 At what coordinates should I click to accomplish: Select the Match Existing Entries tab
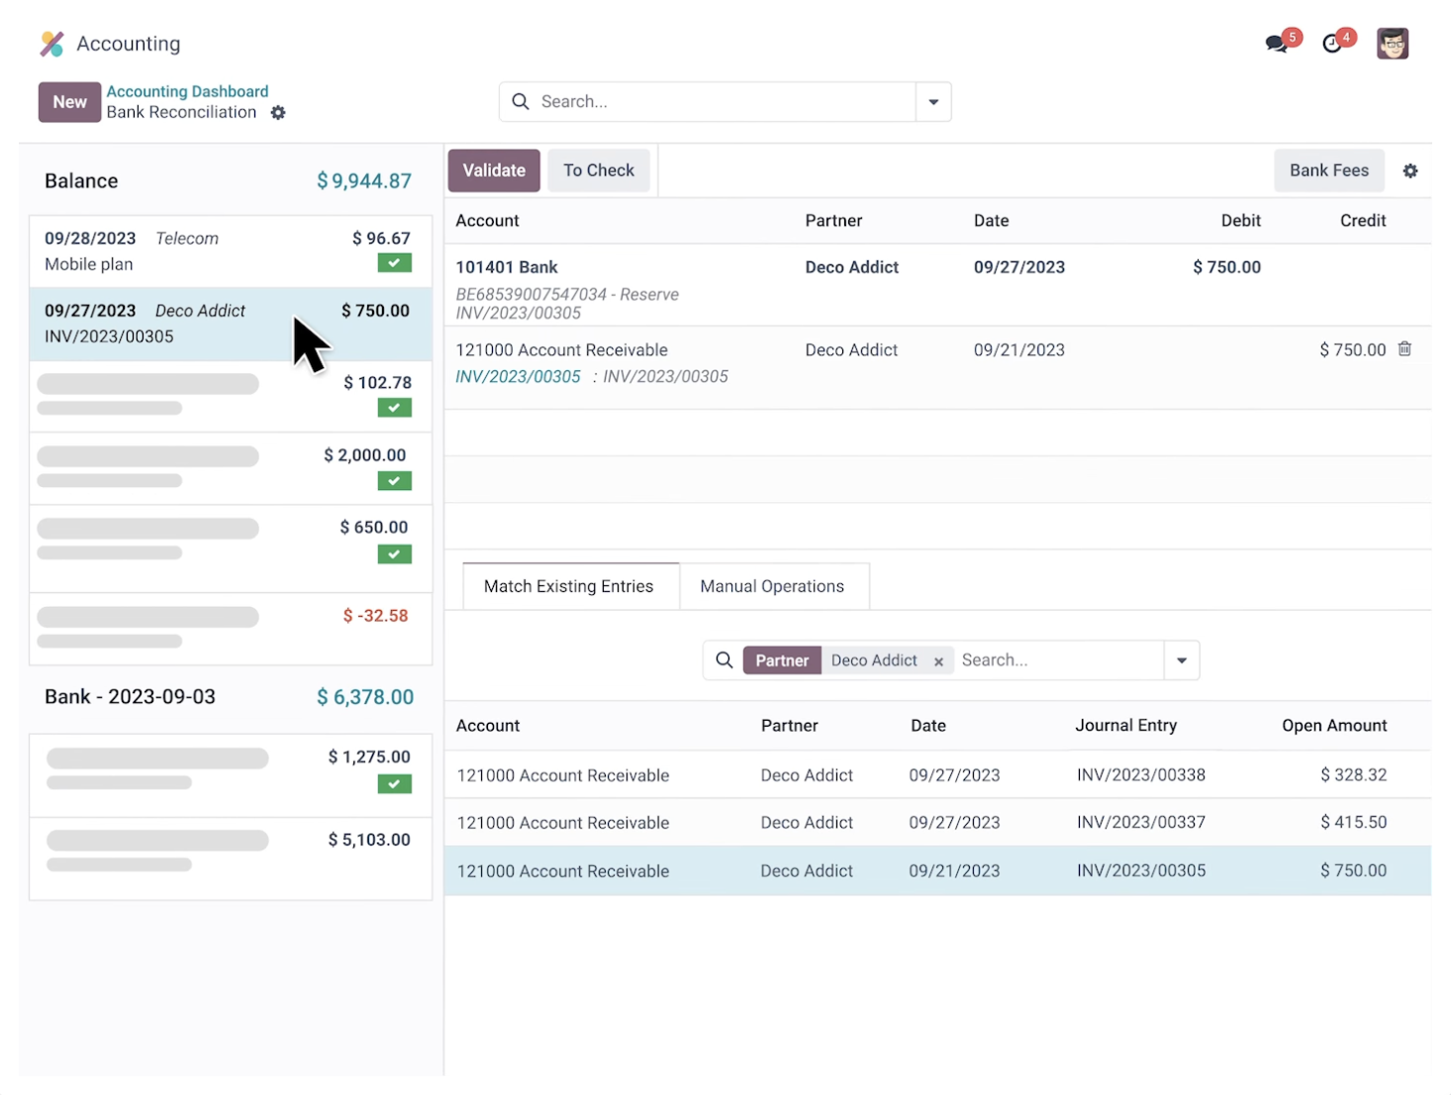pyautogui.click(x=569, y=586)
